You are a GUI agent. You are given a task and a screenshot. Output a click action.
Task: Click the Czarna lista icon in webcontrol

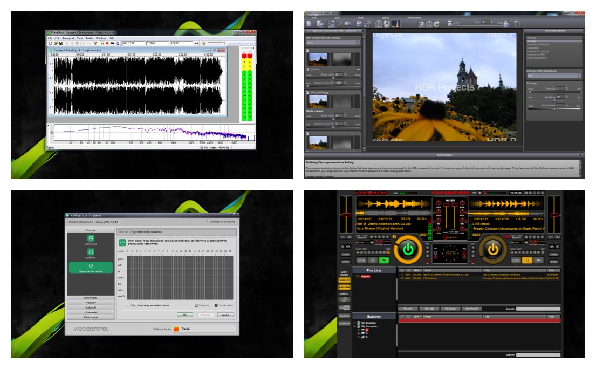click(x=91, y=240)
